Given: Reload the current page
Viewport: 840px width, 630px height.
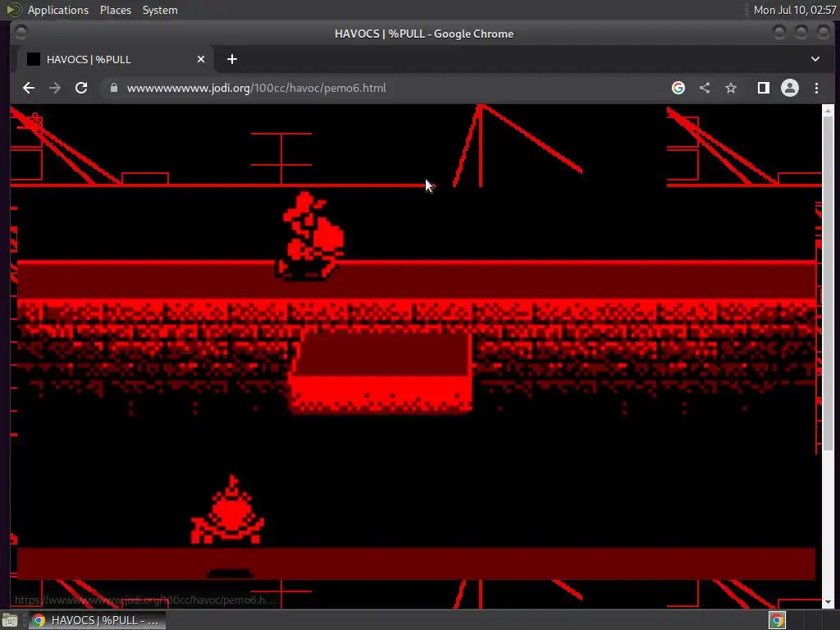Looking at the screenshot, I should (x=81, y=88).
